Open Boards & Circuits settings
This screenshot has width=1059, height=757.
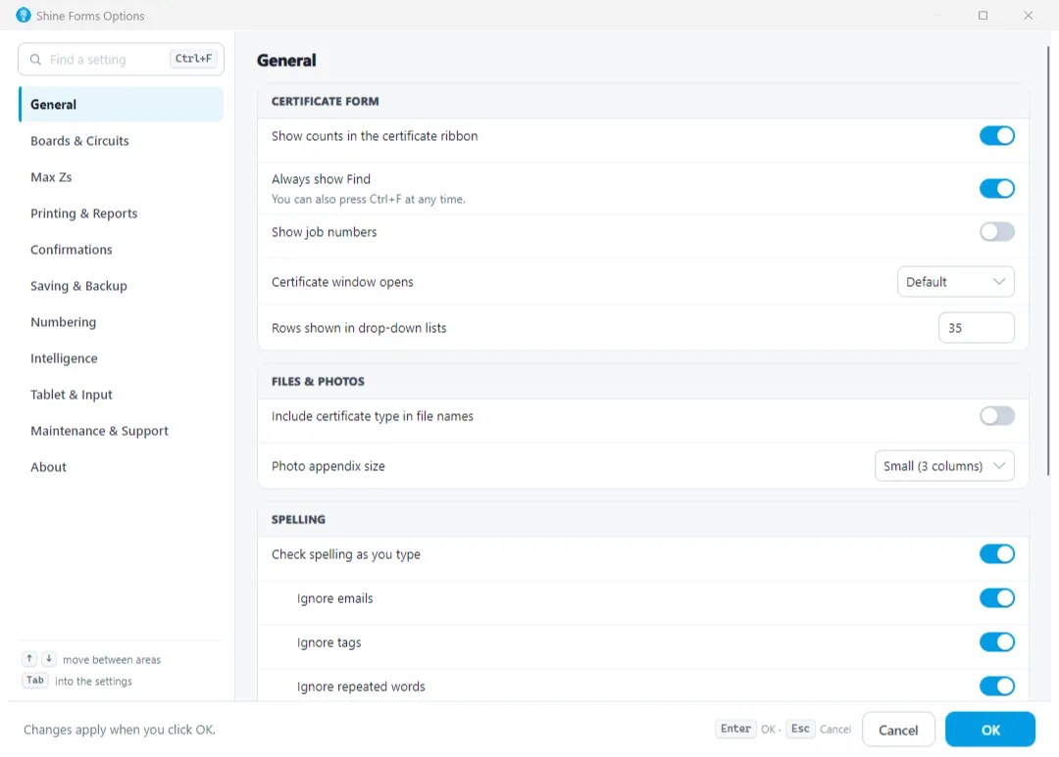coord(121,141)
